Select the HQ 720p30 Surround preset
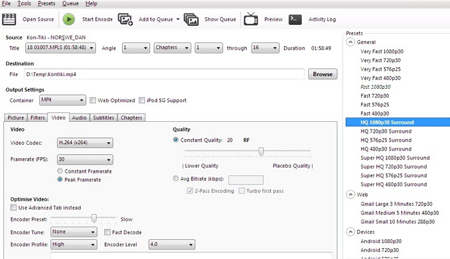 pos(386,131)
